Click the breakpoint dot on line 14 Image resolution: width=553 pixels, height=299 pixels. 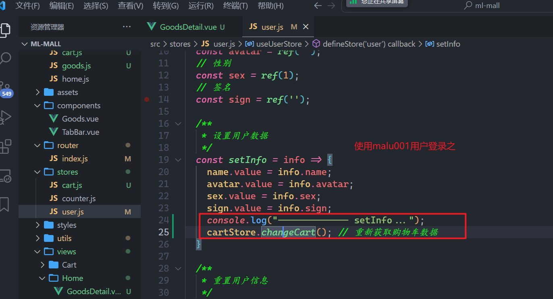pyautogui.click(x=147, y=99)
